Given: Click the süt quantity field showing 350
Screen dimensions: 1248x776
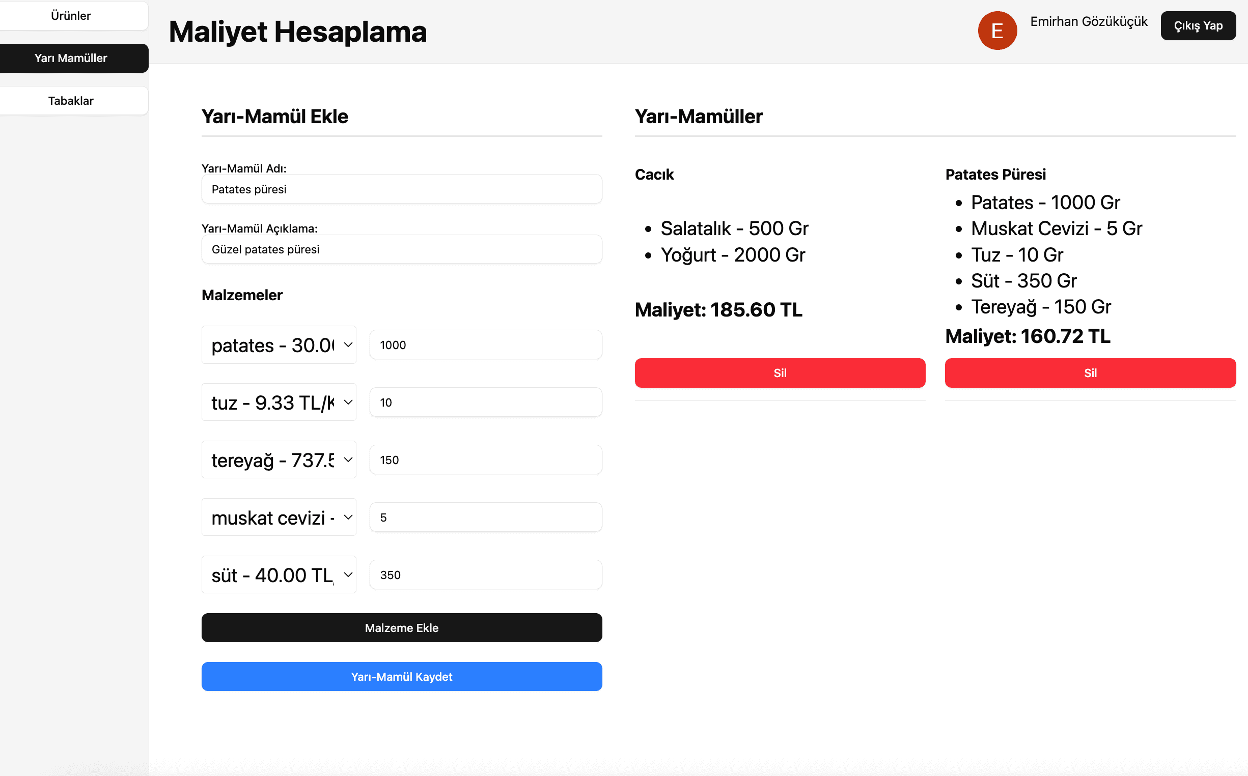Looking at the screenshot, I should pyautogui.click(x=485, y=575).
